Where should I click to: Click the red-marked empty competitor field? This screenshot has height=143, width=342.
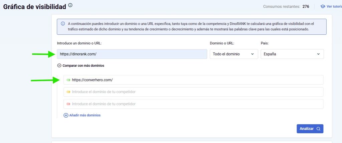click(x=193, y=104)
